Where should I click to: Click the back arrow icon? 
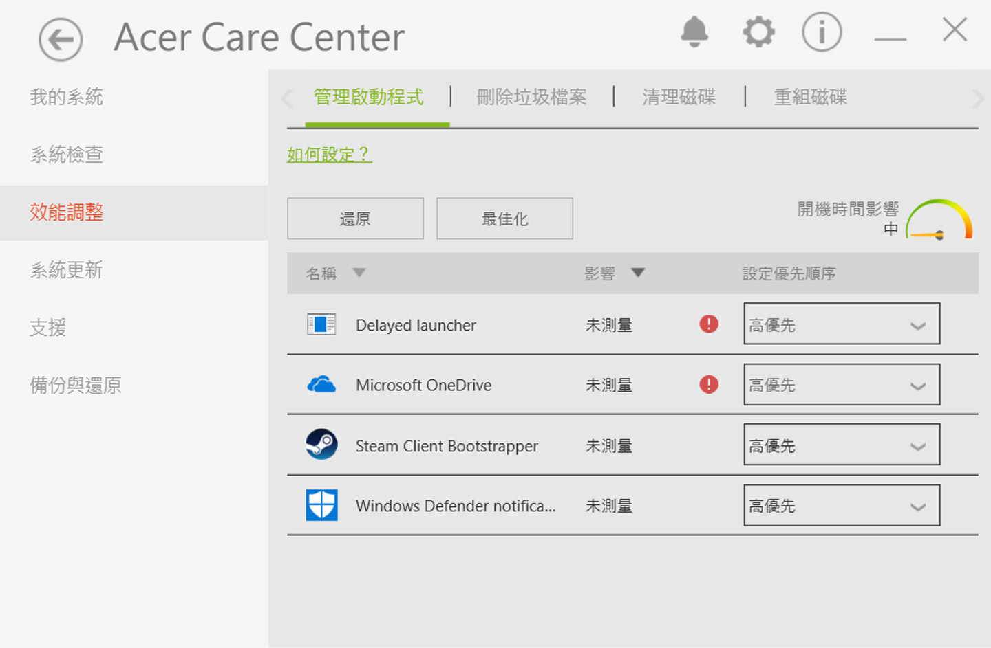pos(61,40)
